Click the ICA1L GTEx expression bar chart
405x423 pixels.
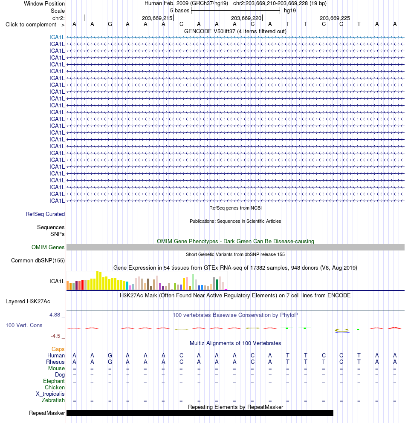coord(147,281)
